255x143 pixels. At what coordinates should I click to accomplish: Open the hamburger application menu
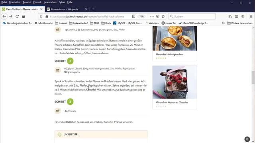(x=251, y=16)
